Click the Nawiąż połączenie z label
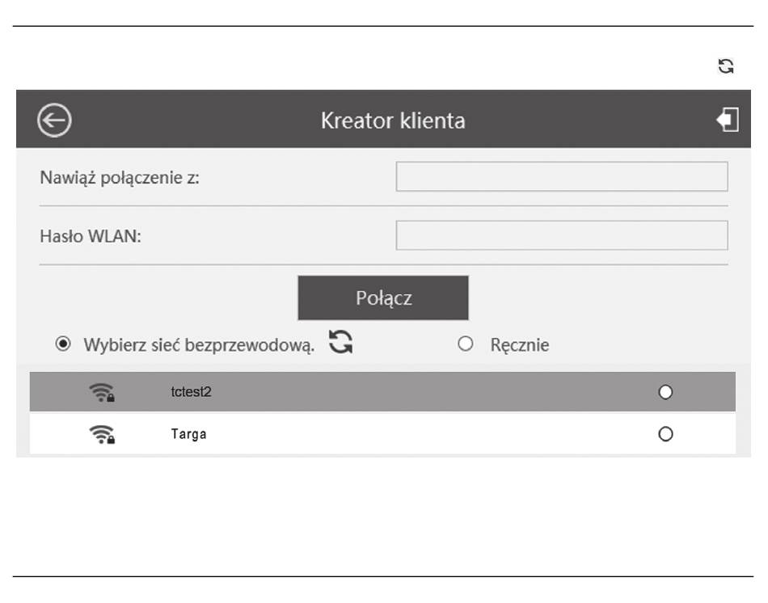This screenshot has width=768, height=603. (120, 178)
